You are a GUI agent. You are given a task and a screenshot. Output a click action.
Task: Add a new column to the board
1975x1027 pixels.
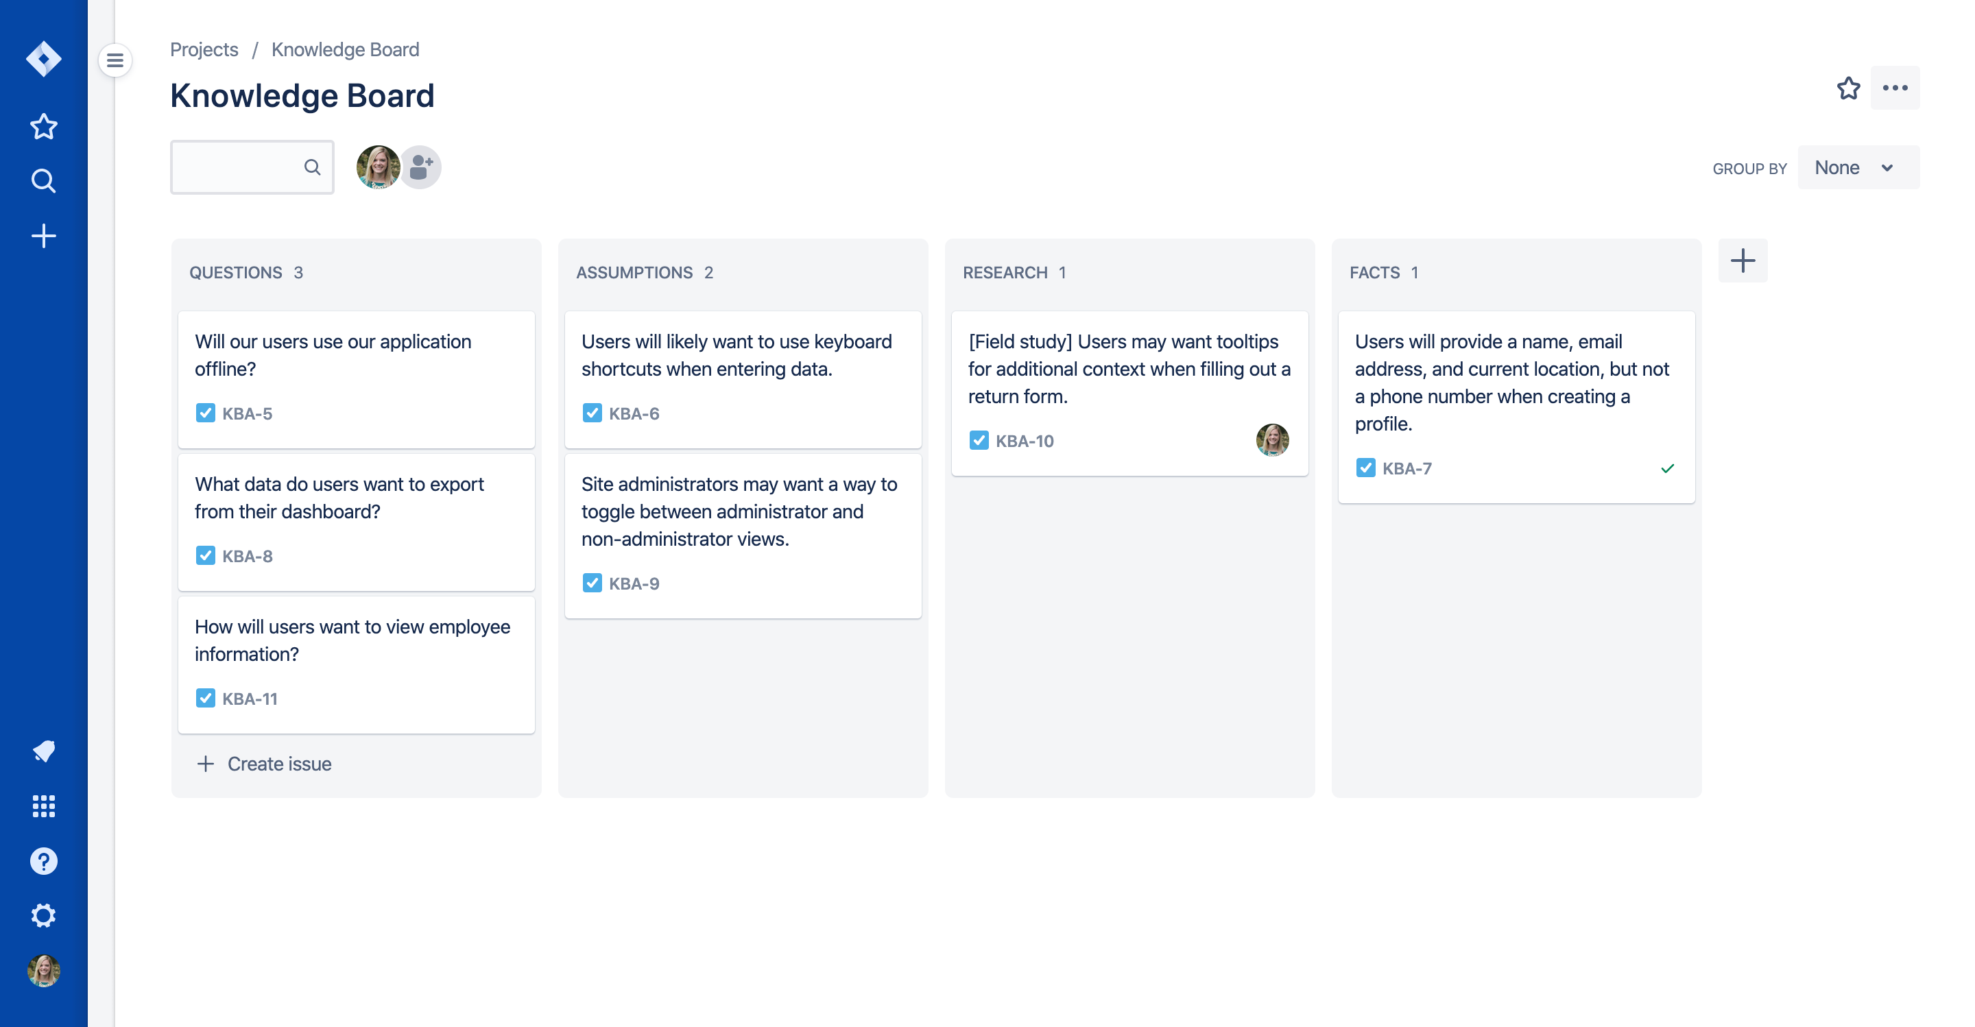[1742, 261]
